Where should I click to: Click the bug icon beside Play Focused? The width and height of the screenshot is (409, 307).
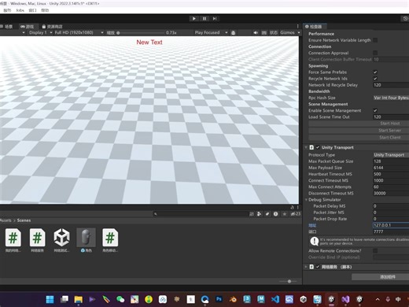pos(233,33)
